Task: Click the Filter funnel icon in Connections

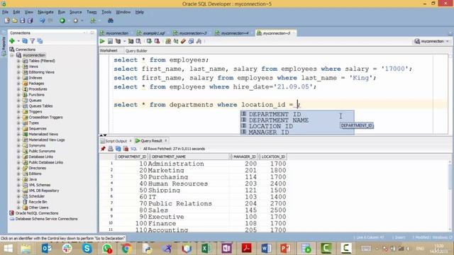Action: tap(33, 41)
